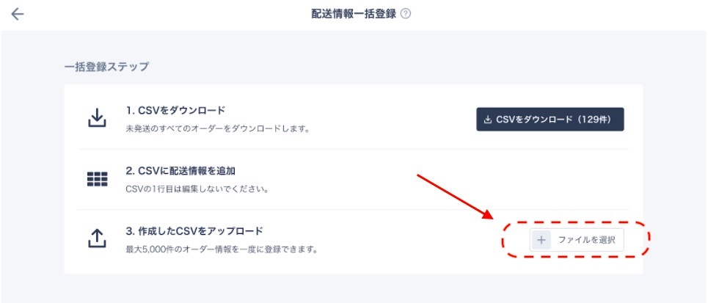Screen dimensions: 708x303
Task: Go back using the left arrow
Action: pos(17,15)
